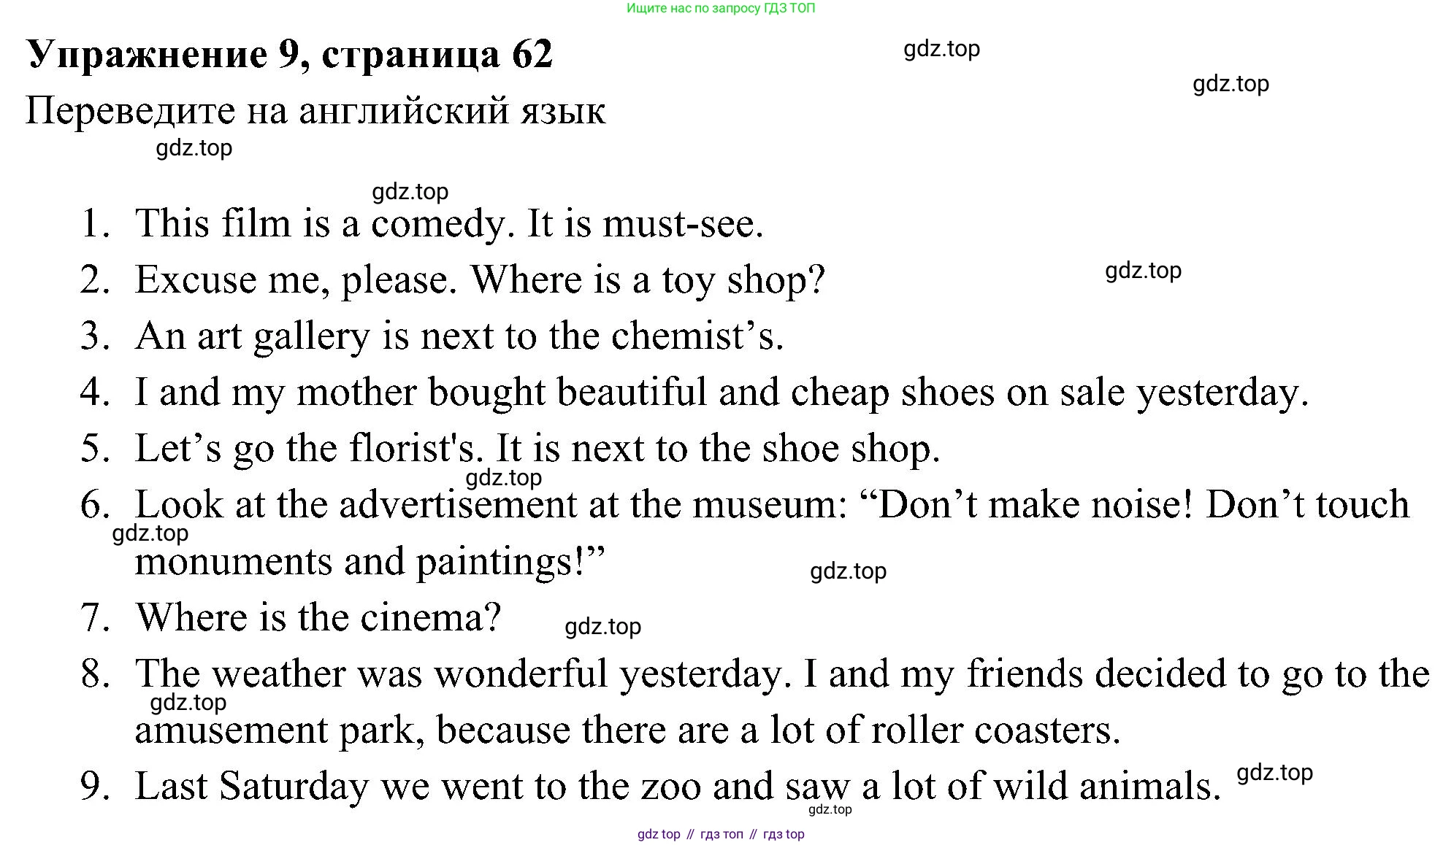Click the purple 'гдз топ' footer link

(x=721, y=834)
